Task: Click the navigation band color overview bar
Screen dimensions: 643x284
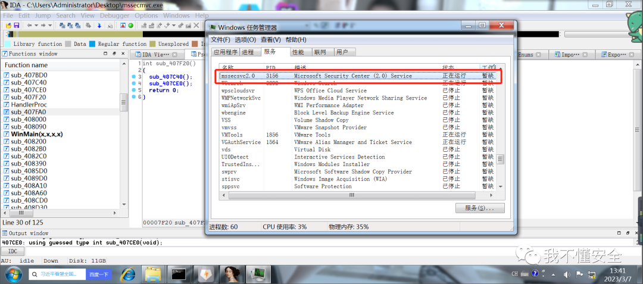Action: pos(107,35)
